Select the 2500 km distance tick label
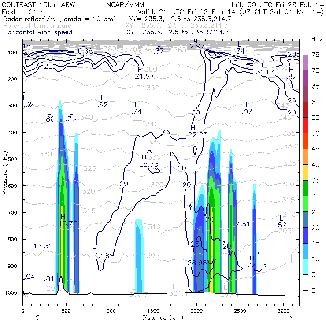326x326 pixels. 240,311
